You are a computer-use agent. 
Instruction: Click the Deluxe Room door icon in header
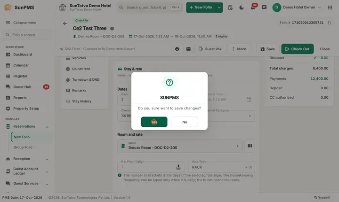click(x=75, y=37)
